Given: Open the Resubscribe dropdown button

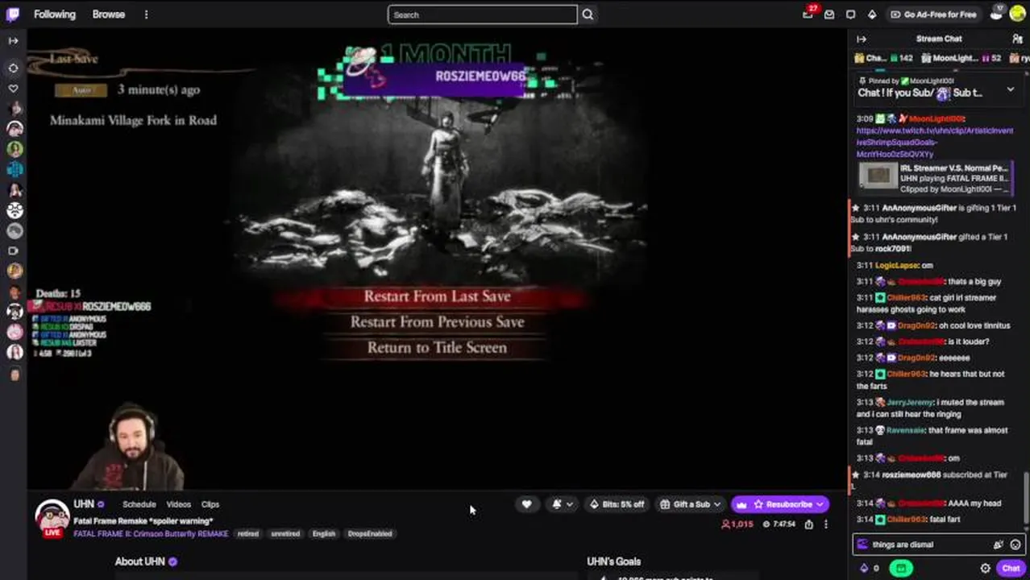Looking at the screenshot, I should pyautogui.click(x=780, y=504).
